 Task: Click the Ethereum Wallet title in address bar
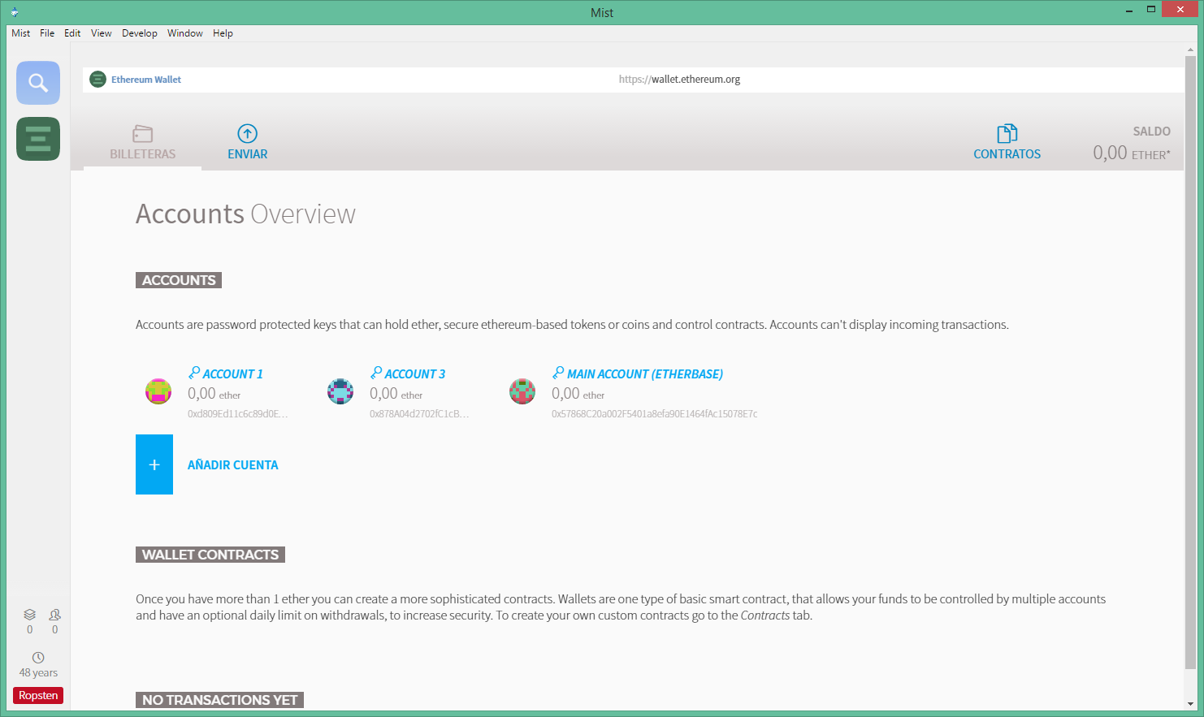pyautogui.click(x=146, y=80)
